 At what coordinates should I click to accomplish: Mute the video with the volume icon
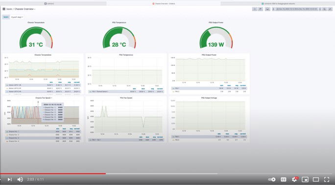[x=20, y=180]
